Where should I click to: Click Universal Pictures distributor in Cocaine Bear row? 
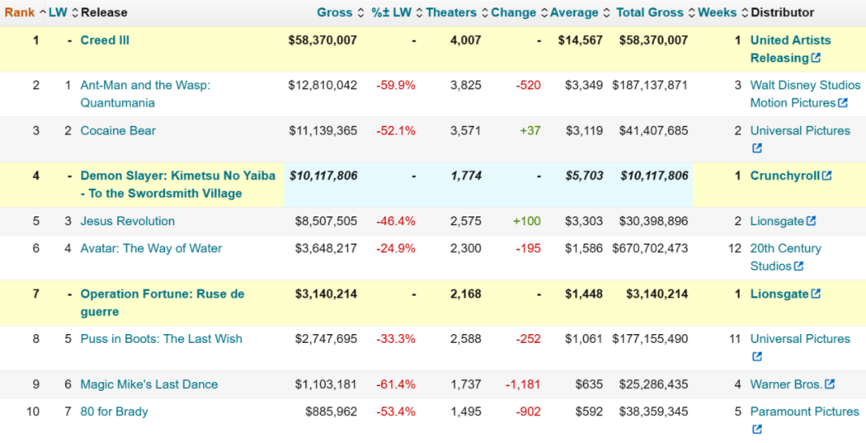[x=799, y=131]
